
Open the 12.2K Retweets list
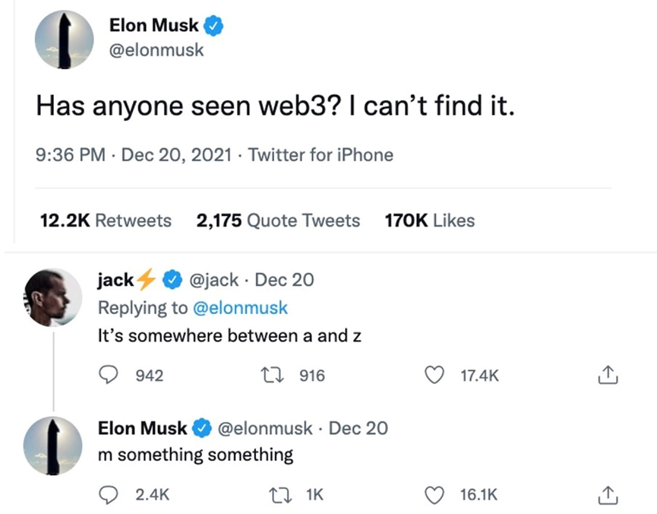[105, 221]
